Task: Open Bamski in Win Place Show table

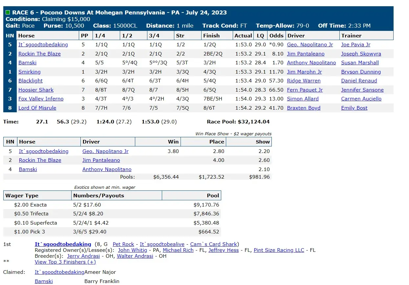Action: click(x=28, y=169)
